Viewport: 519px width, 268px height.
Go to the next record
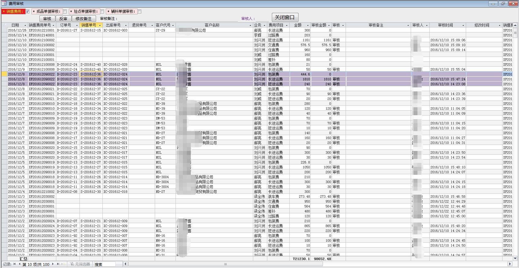[53, 264]
